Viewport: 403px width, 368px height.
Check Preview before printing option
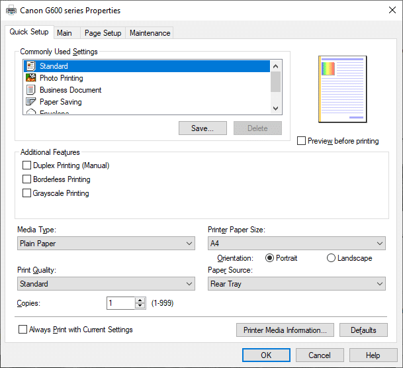[302, 141]
